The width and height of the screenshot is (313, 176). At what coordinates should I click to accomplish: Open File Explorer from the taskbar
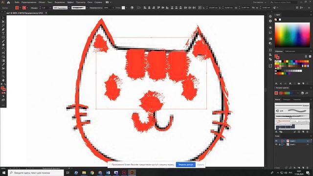tap(84, 173)
